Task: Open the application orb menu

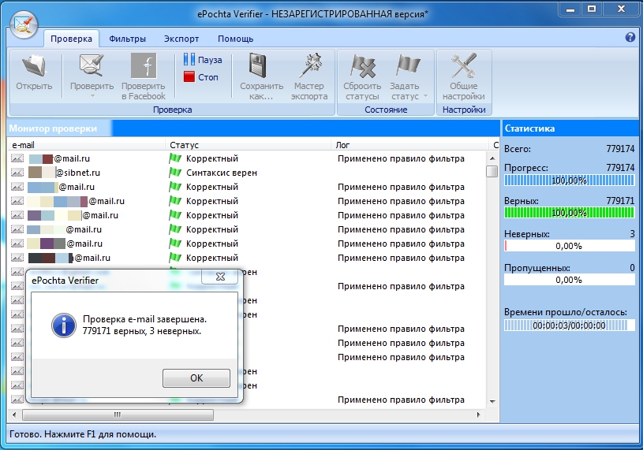Action: [24, 26]
